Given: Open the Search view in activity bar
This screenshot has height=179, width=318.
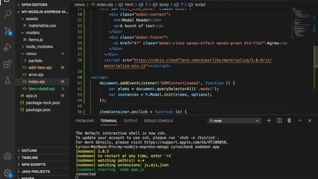Looking at the screenshot, I should coord(7,14).
